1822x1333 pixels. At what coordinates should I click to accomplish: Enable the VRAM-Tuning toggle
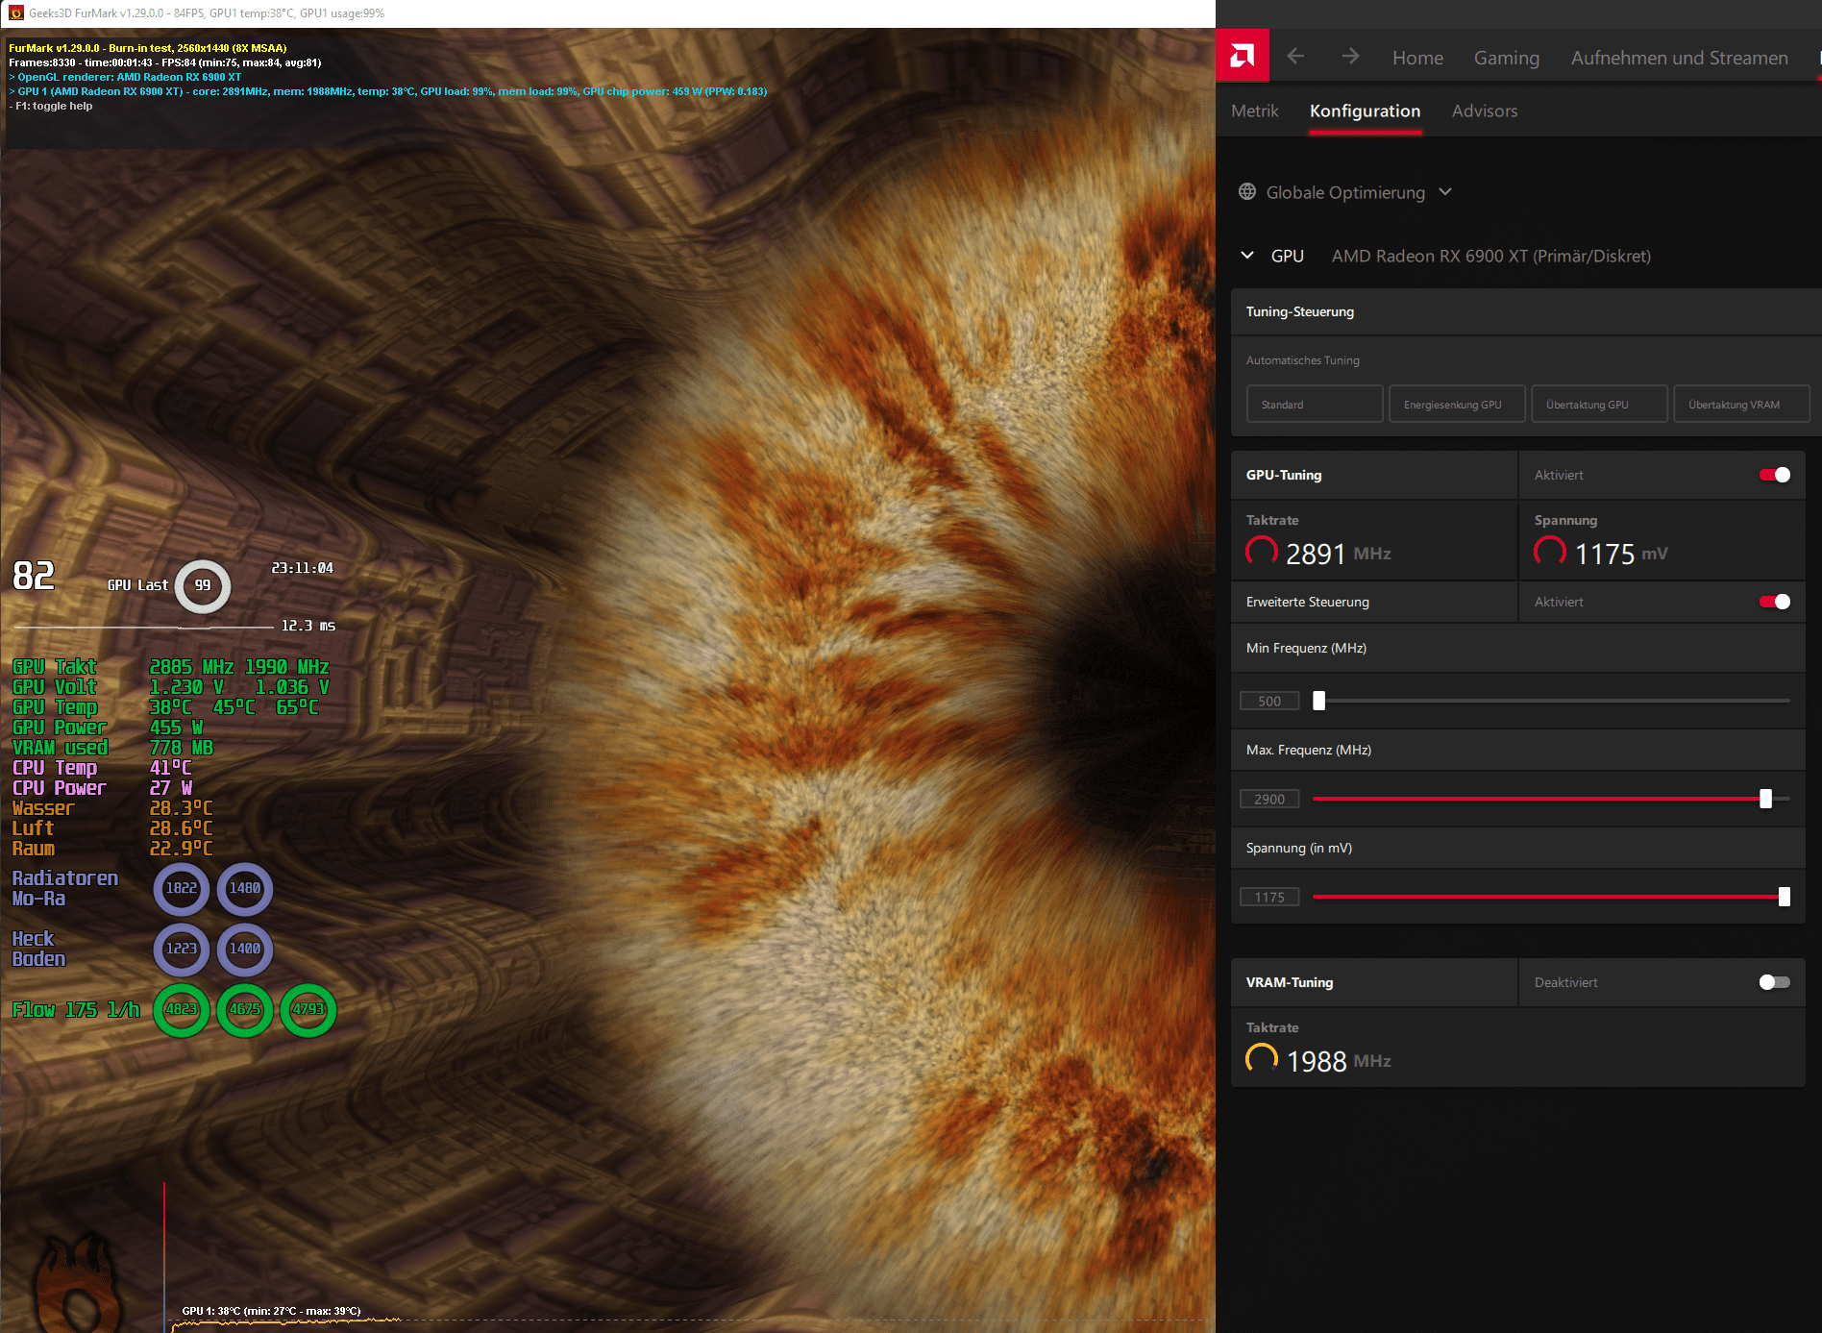tap(1775, 982)
